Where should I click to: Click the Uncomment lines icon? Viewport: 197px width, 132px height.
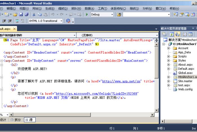coord(23,21)
